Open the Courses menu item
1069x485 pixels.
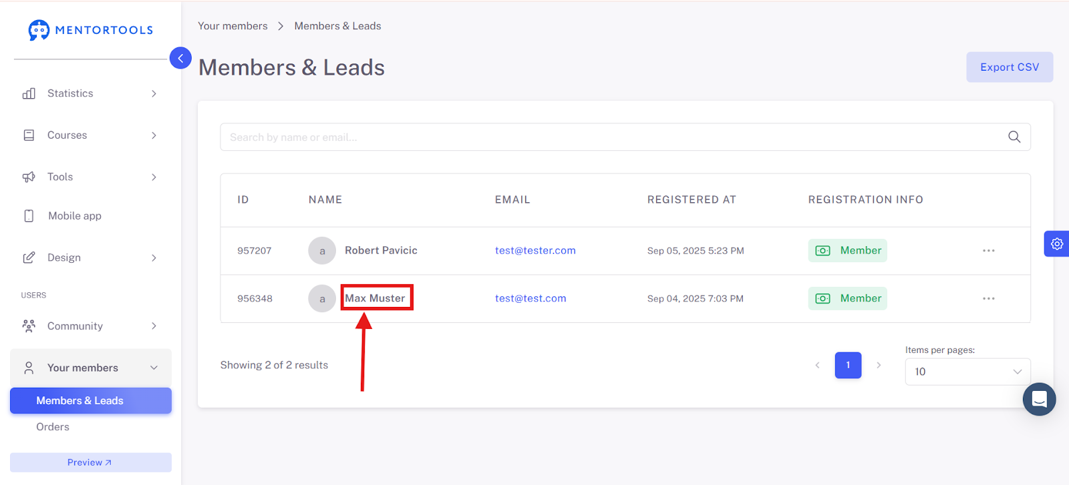pos(91,135)
